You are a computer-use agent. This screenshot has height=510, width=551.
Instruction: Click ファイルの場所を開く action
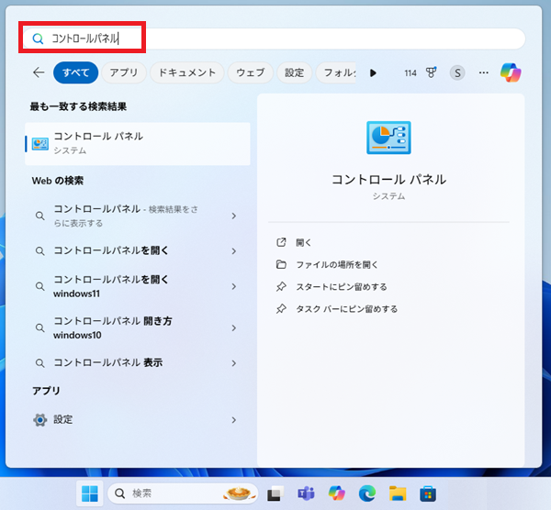337,265
